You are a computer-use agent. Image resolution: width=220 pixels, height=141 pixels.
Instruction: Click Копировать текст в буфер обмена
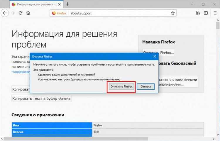41,98
